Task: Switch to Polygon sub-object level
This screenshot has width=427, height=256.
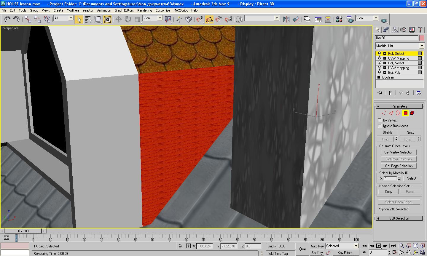Action: pos(405,113)
